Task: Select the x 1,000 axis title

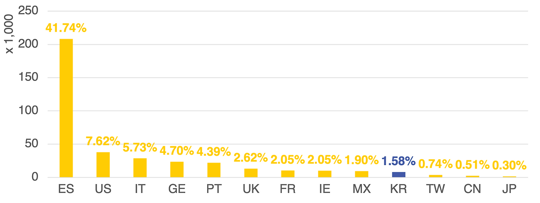Action: (9, 33)
